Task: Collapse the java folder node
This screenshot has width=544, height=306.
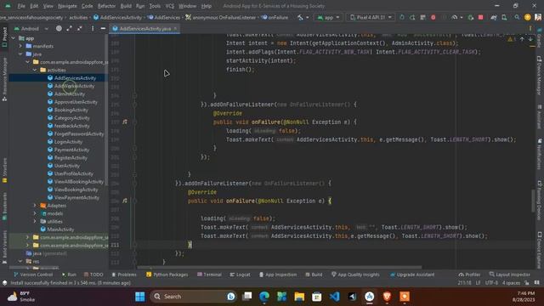Action: click(20, 54)
